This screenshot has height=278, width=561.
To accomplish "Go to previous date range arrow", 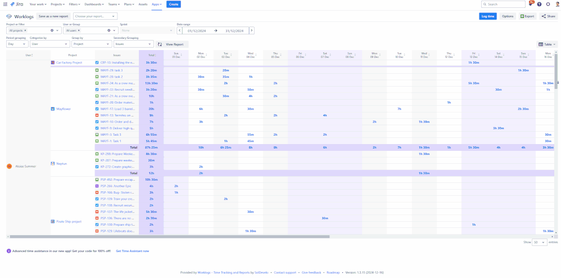I will (180, 30).
